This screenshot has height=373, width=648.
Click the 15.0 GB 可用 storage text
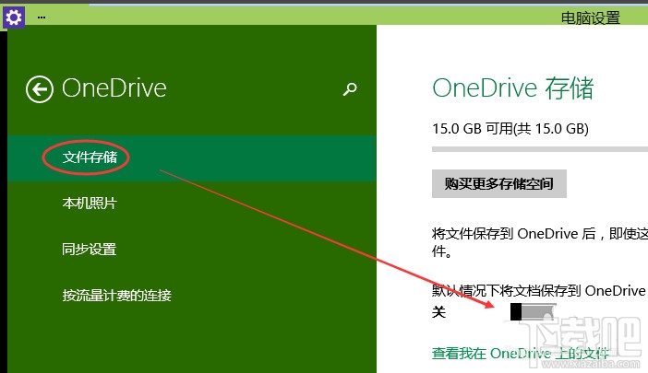tap(510, 129)
